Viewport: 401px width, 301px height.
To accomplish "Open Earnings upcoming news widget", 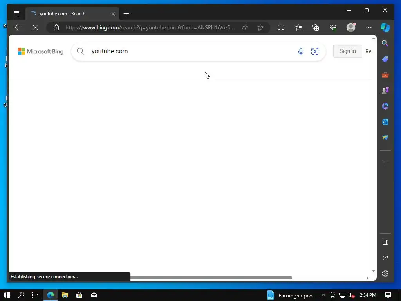I will click(291, 296).
